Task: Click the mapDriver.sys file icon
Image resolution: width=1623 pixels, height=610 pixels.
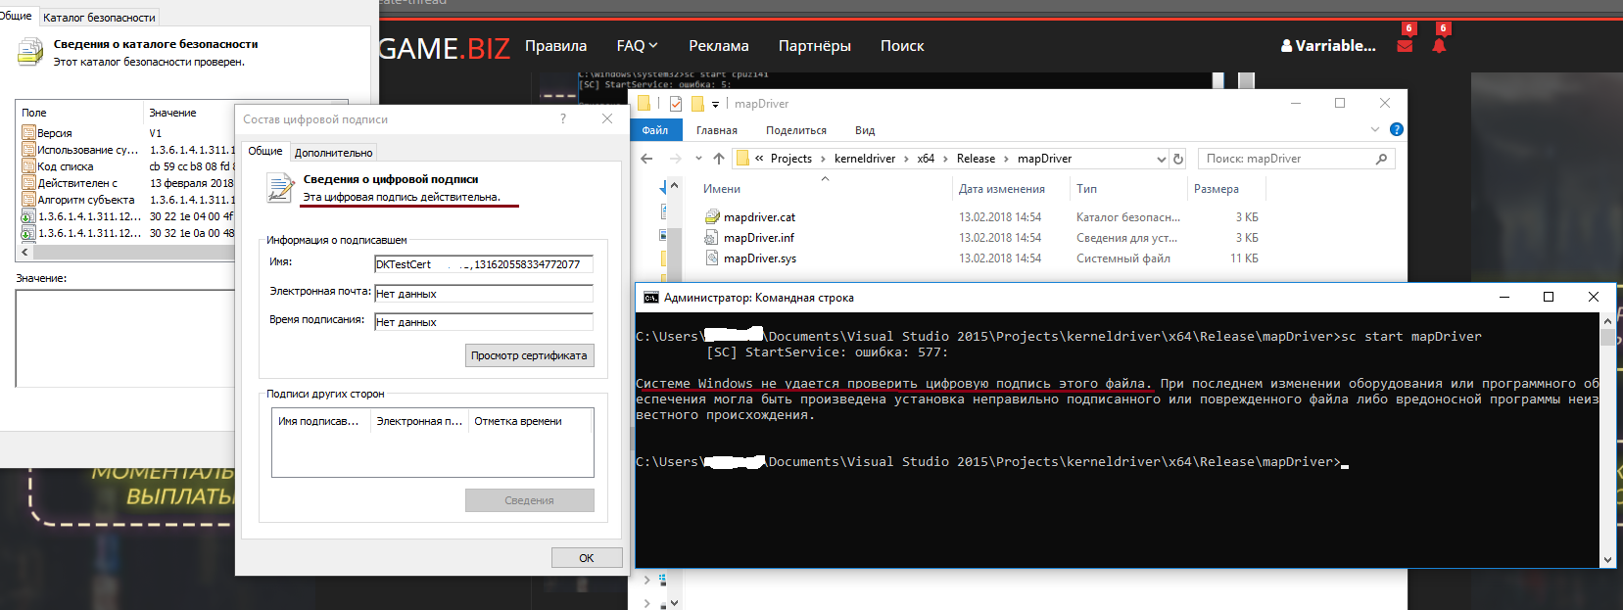Action: click(x=712, y=258)
